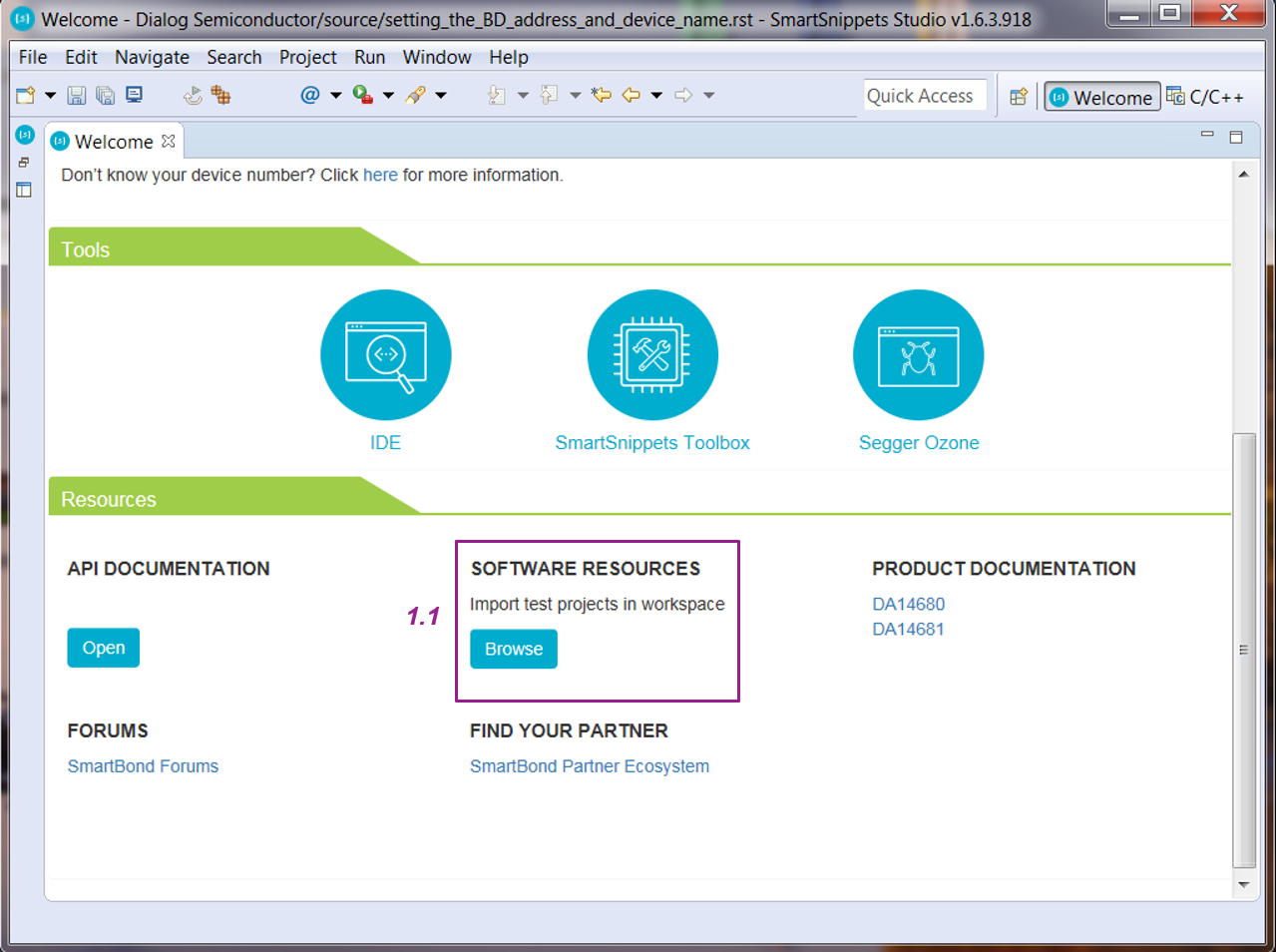Expand the Search flashlight dropdown arrow
Screen dimensions: 1276x952
tap(441, 96)
